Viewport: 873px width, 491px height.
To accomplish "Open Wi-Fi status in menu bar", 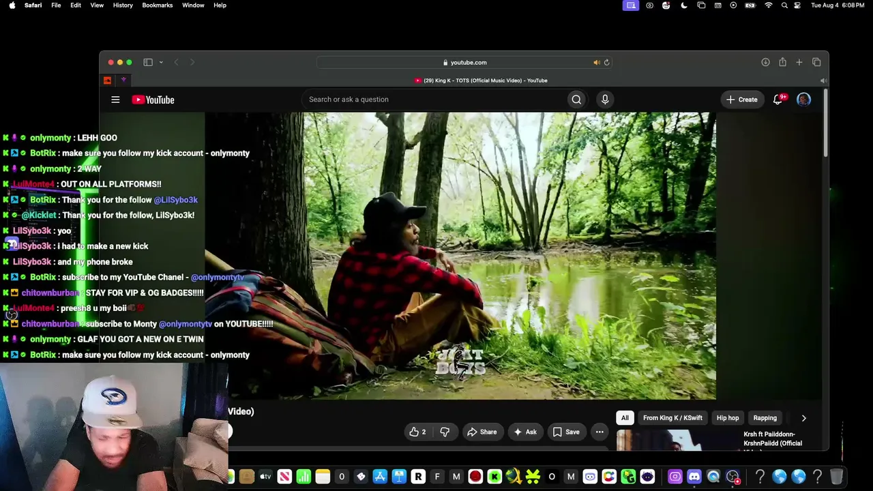I will click(x=768, y=5).
